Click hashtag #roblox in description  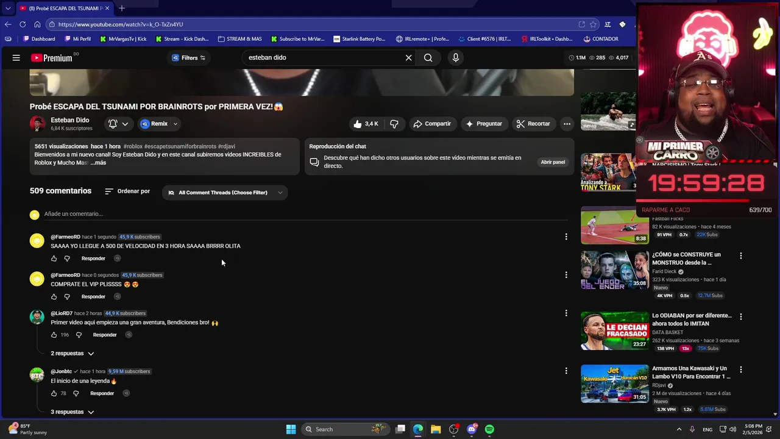133,147
